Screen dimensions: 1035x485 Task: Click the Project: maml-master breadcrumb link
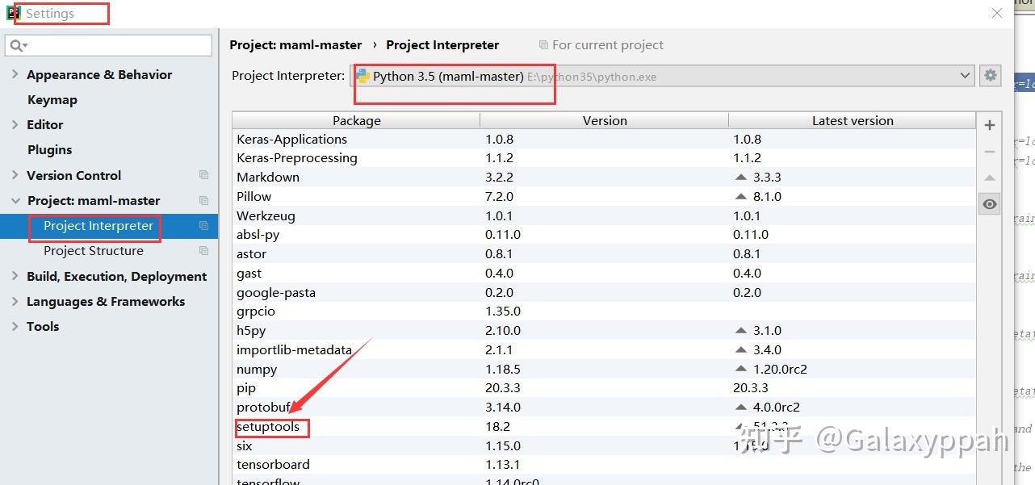pyautogui.click(x=296, y=44)
